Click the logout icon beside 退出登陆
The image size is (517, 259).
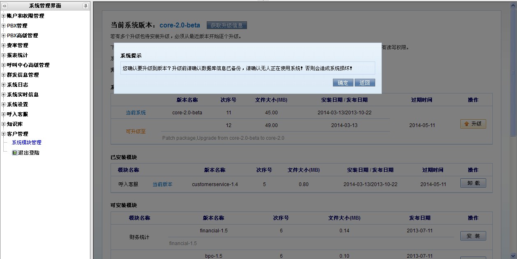click(15, 153)
